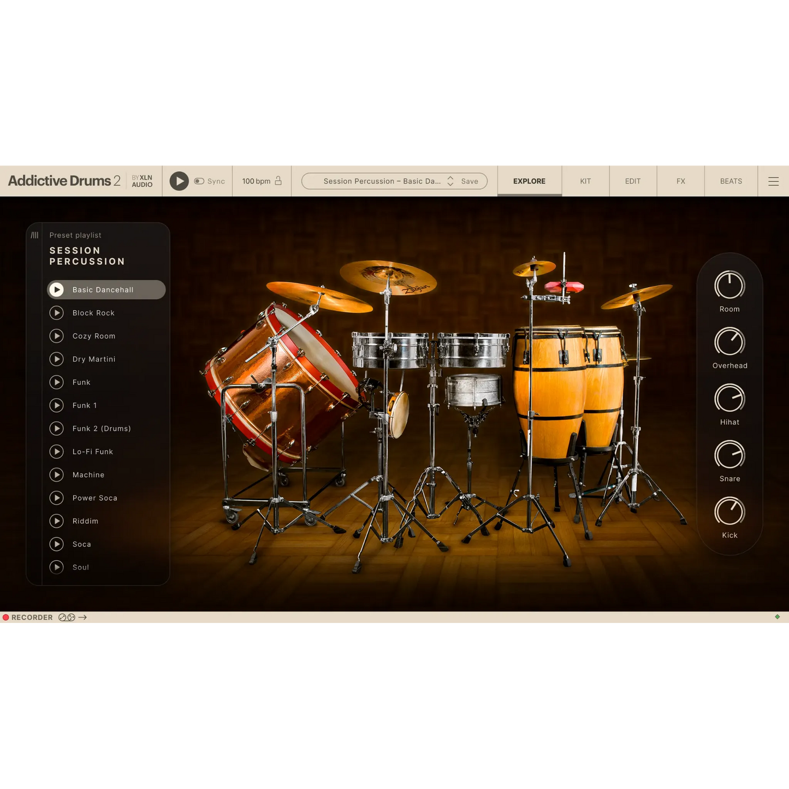Screen dimensions: 789x789
Task: Click the recorder tape reels icon
Action: pyautogui.click(x=67, y=618)
